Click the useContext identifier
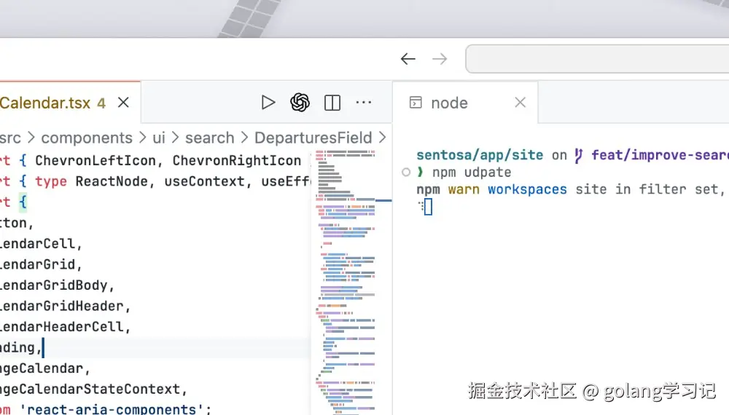 205,181
